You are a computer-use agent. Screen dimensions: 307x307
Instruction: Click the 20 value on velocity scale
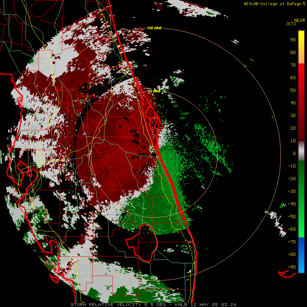pos(293,128)
